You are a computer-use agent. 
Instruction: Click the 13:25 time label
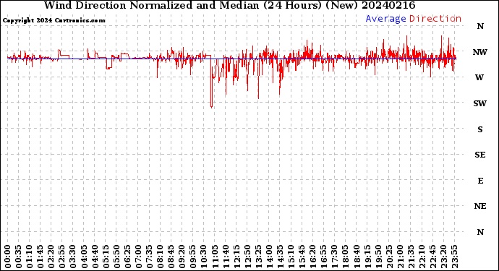pos(259,257)
